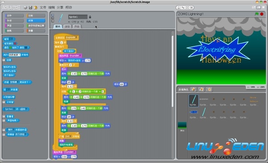Screen dimensions: 268x163
Task: Toggle the 回答 answer reporter checkbox
Action: (4, 60)
